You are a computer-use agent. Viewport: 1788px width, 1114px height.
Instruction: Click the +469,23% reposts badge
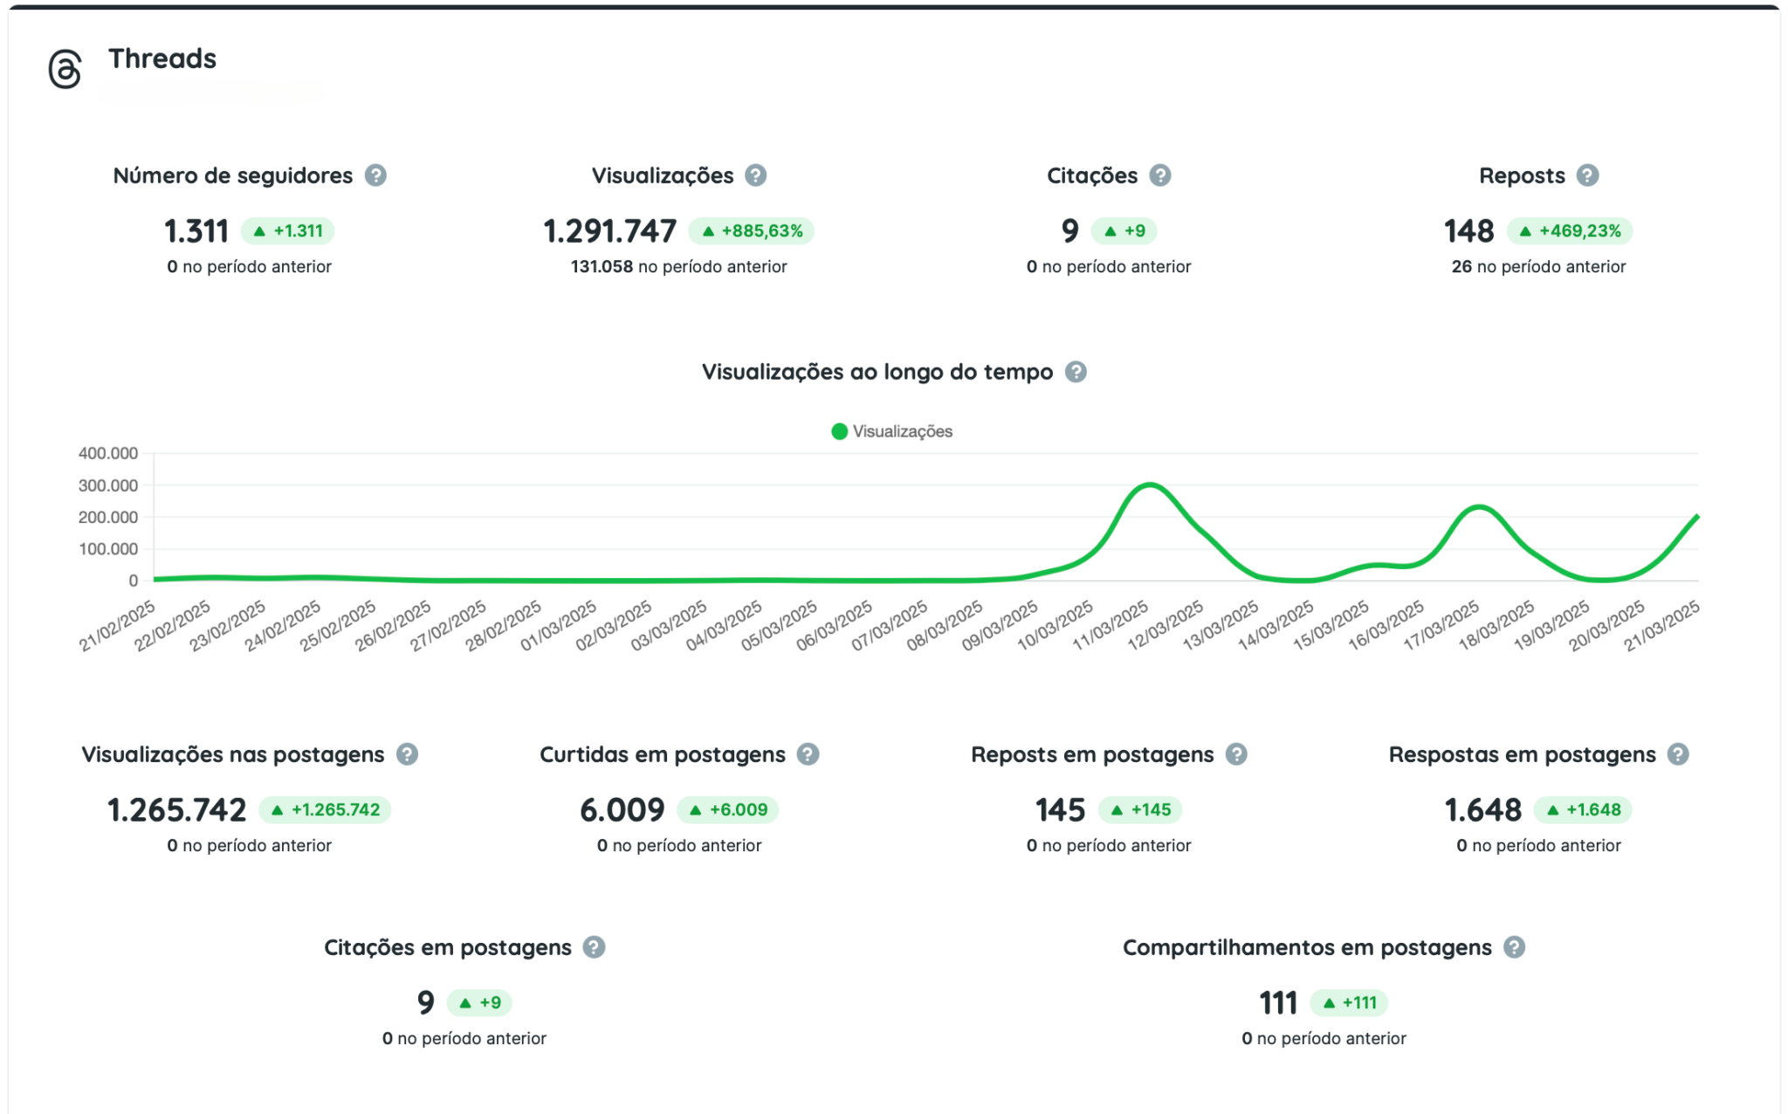(1570, 231)
